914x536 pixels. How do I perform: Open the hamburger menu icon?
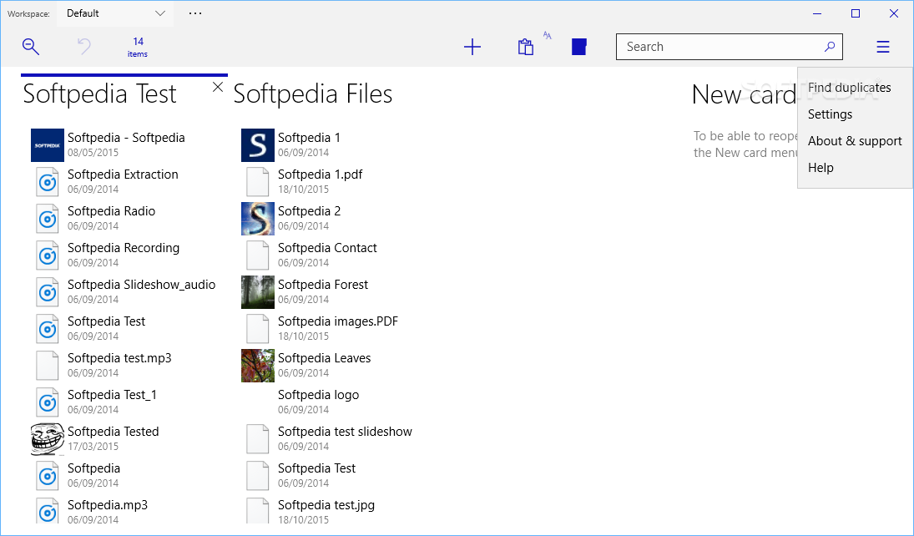tap(883, 47)
